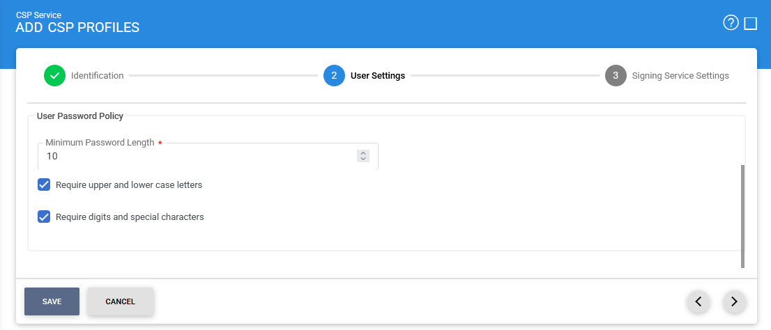Image resolution: width=771 pixels, height=330 pixels.
Task: Click the gray step 3 circle
Action: coord(616,75)
